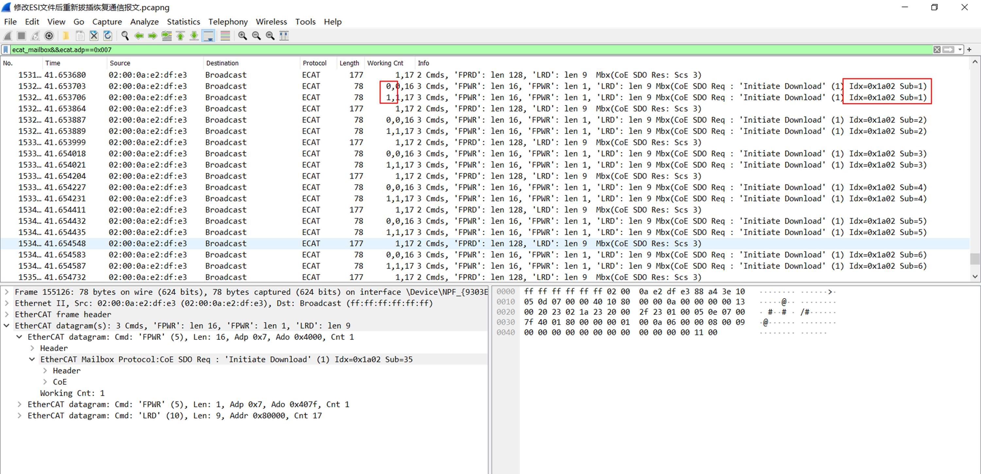The width and height of the screenshot is (981, 474).
Task: Toggle packet list colorization
Action: (225, 36)
